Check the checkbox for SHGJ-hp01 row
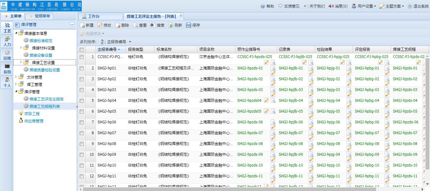Screen dimensions: 430x191 pos(81,68)
